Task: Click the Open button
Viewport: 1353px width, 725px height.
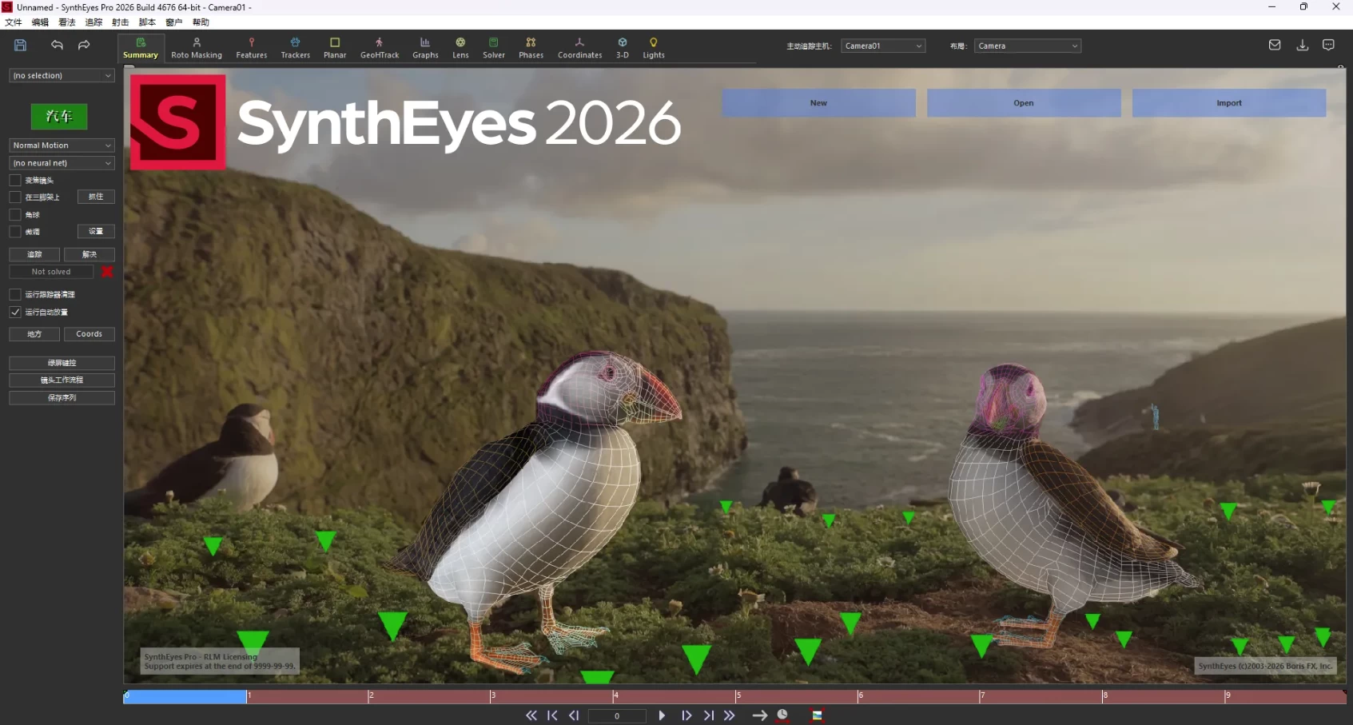Action: (x=1024, y=103)
